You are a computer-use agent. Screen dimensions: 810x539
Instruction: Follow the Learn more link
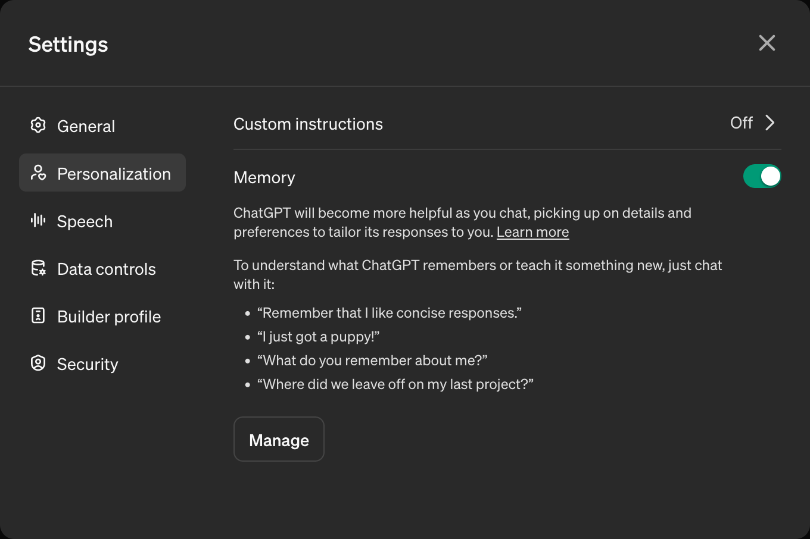tap(532, 232)
